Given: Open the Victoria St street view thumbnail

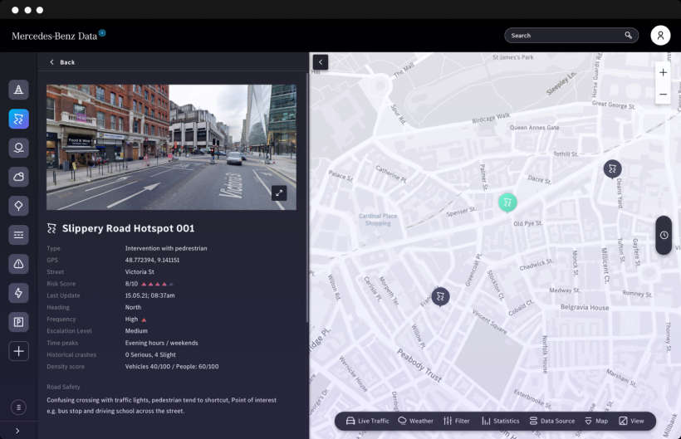Looking at the screenshot, I should [172, 147].
